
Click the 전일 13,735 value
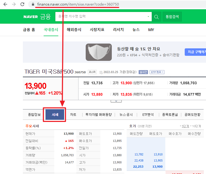click(x=97, y=83)
